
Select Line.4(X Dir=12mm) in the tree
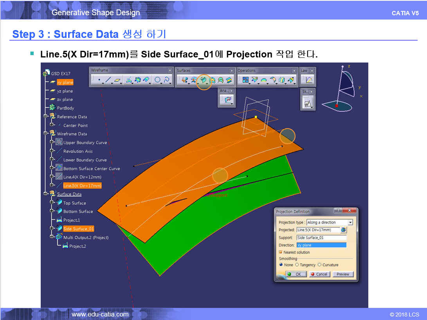click(x=82, y=177)
